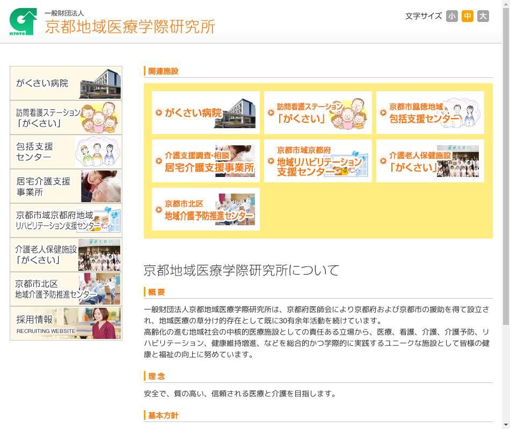The height and width of the screenshot is (429, 510).
Task: Set text size to small (小)
Action: 452,16
